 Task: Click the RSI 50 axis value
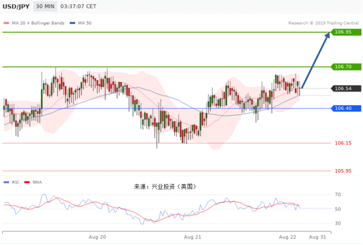click(338, 209)
